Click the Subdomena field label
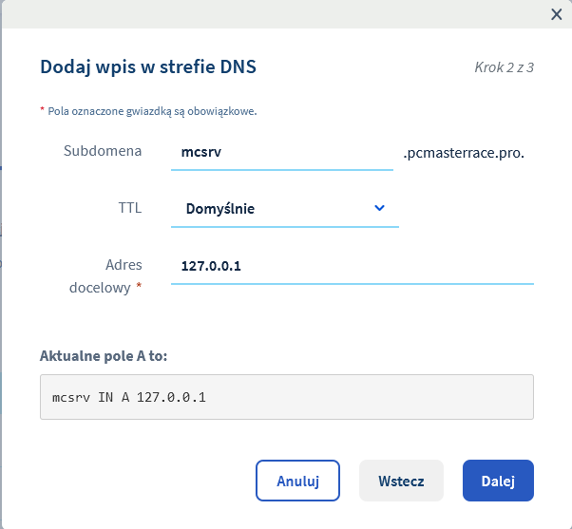The image size is (572, 529). tap(103, 151)
